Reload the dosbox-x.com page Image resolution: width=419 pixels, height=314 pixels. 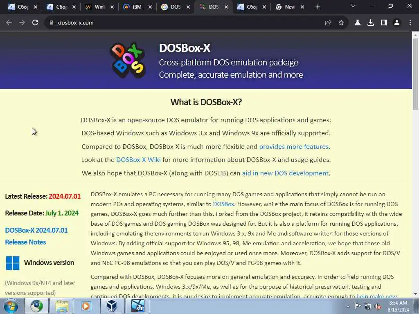point(35,23)
